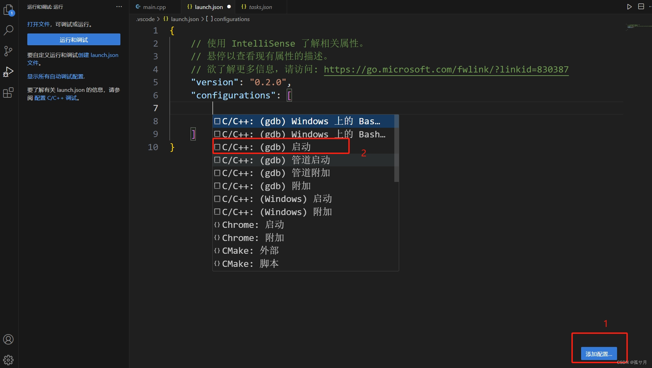Select suggestion C/C++: (gdb) 管道启动

(303, 160)
